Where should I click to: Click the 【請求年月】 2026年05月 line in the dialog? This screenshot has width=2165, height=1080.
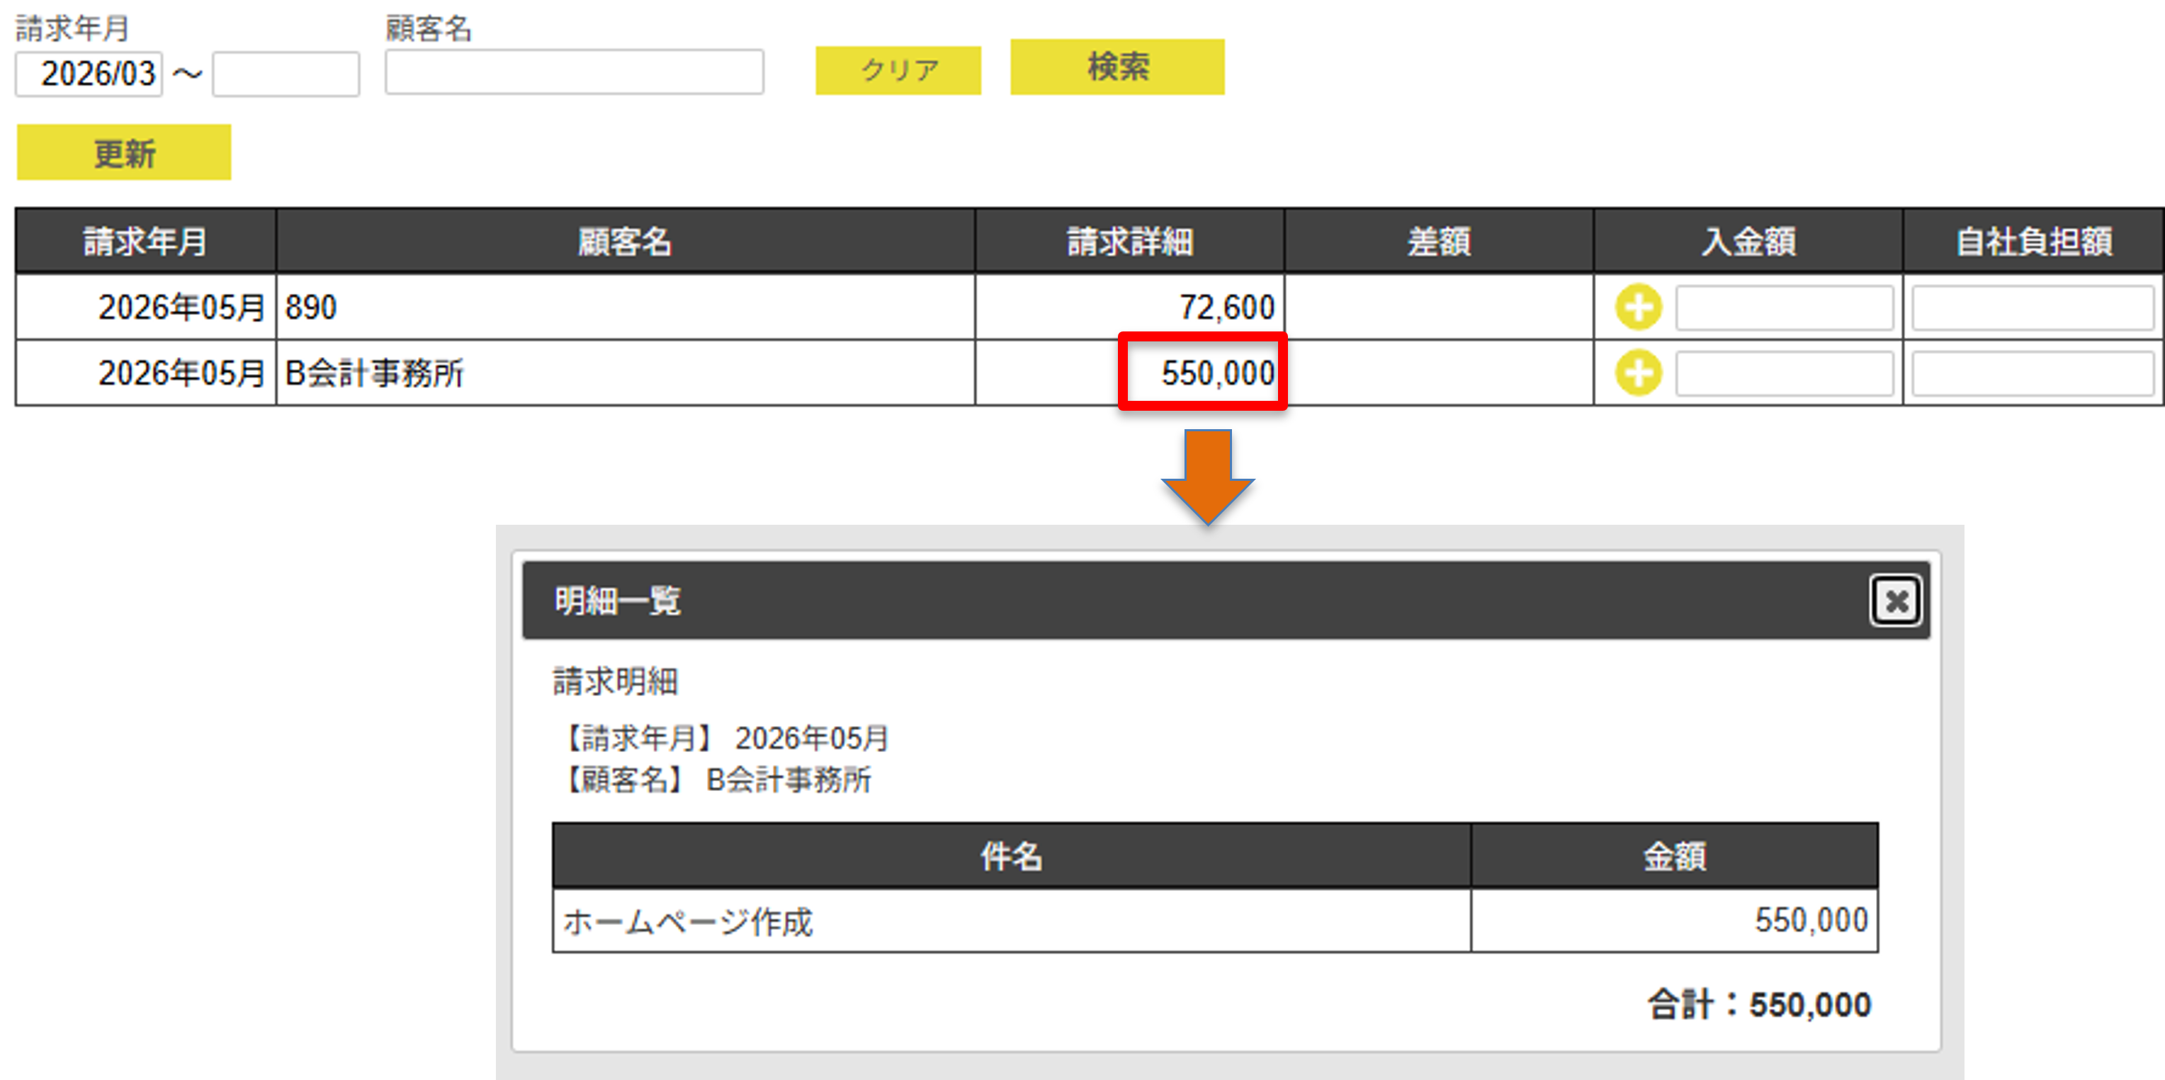[722, 738]
